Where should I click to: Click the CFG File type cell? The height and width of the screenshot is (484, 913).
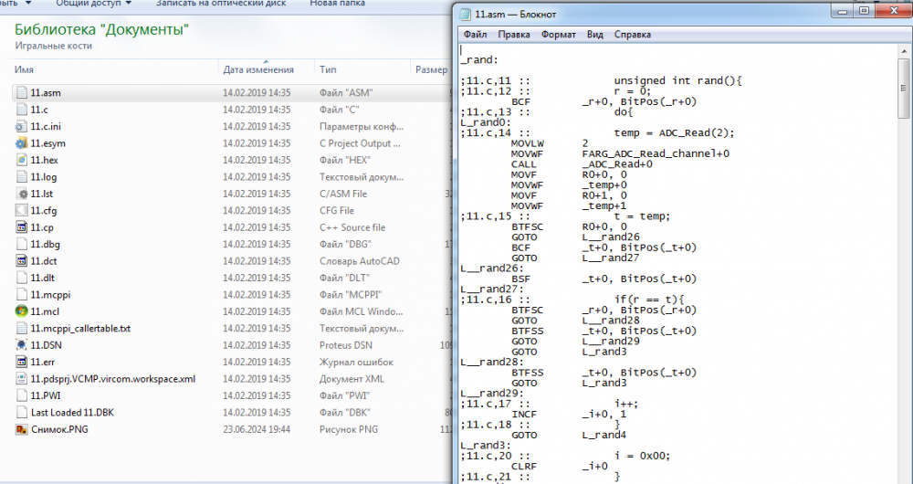pyautogui.click(x=337, y=211)
